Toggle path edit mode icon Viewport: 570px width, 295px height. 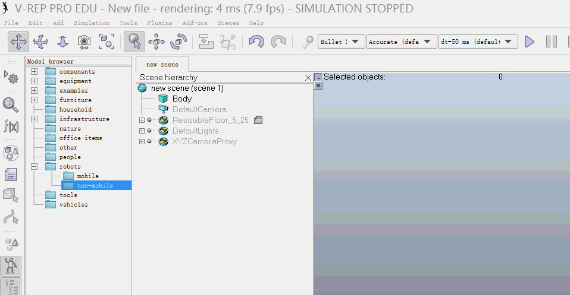coord(11,217)
